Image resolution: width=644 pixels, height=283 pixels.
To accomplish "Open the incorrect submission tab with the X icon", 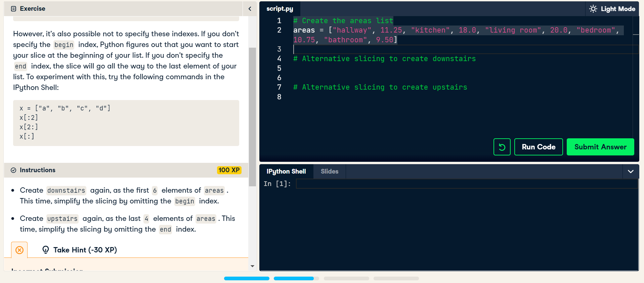I will point(19,250).
